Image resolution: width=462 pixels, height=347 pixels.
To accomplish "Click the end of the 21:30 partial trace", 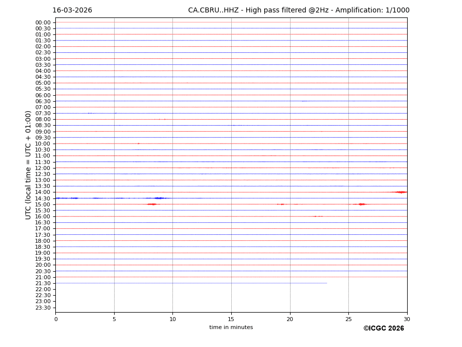I will (326, 283).
